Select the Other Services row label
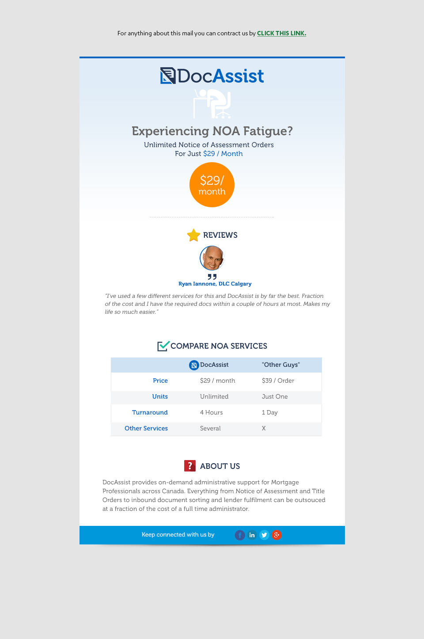 tap(146, 428)
